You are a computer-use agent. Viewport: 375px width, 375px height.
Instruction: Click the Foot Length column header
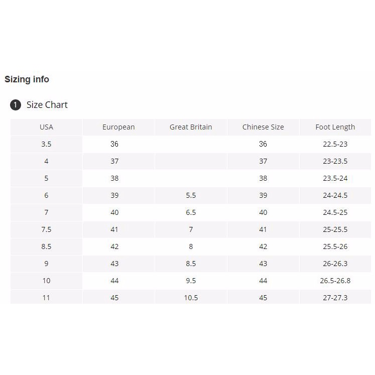click(335, 127)
